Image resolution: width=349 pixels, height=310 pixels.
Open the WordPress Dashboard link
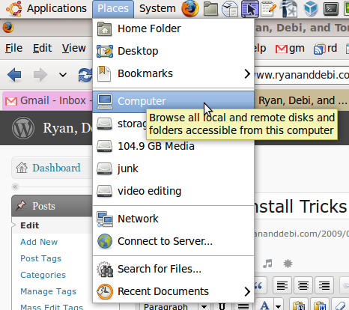(x=56, y=168)
